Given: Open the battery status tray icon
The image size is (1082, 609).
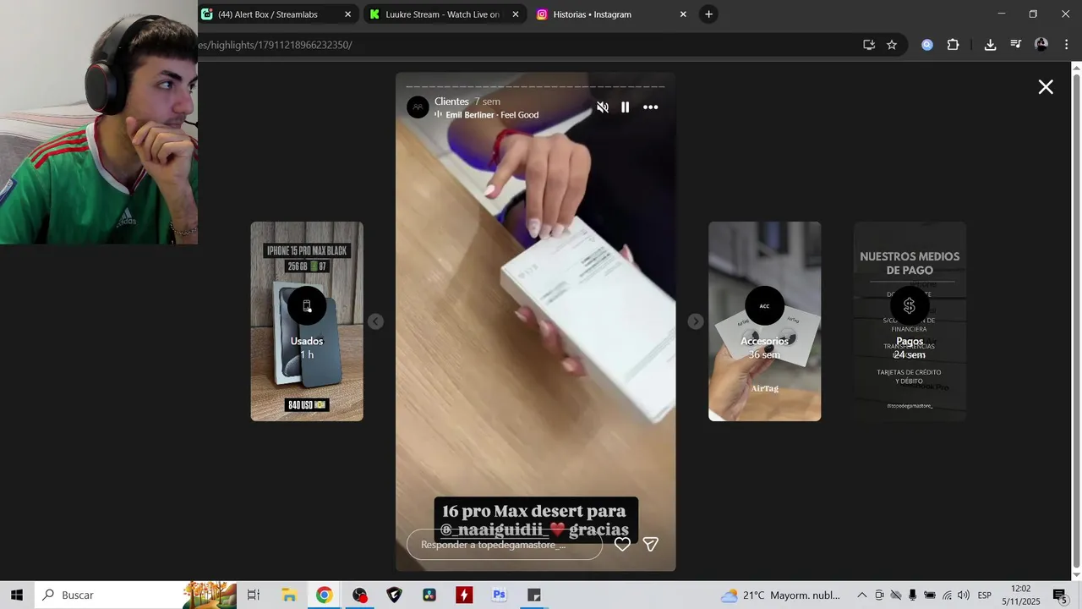Looking at the screenshot, I should click(x=930, y=595).
